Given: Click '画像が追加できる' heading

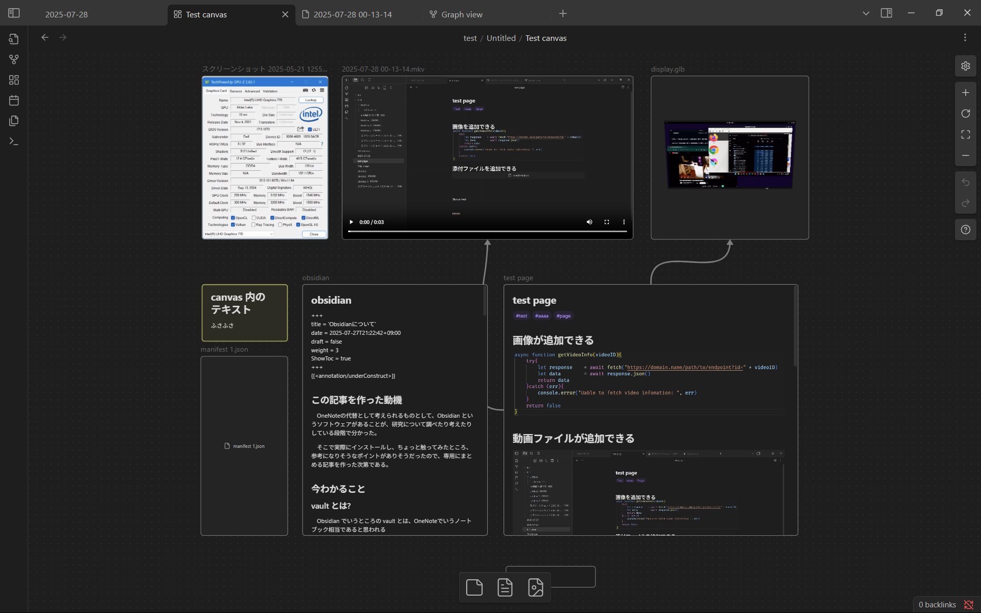Looking at the screenshot, I should click(553, 340).
